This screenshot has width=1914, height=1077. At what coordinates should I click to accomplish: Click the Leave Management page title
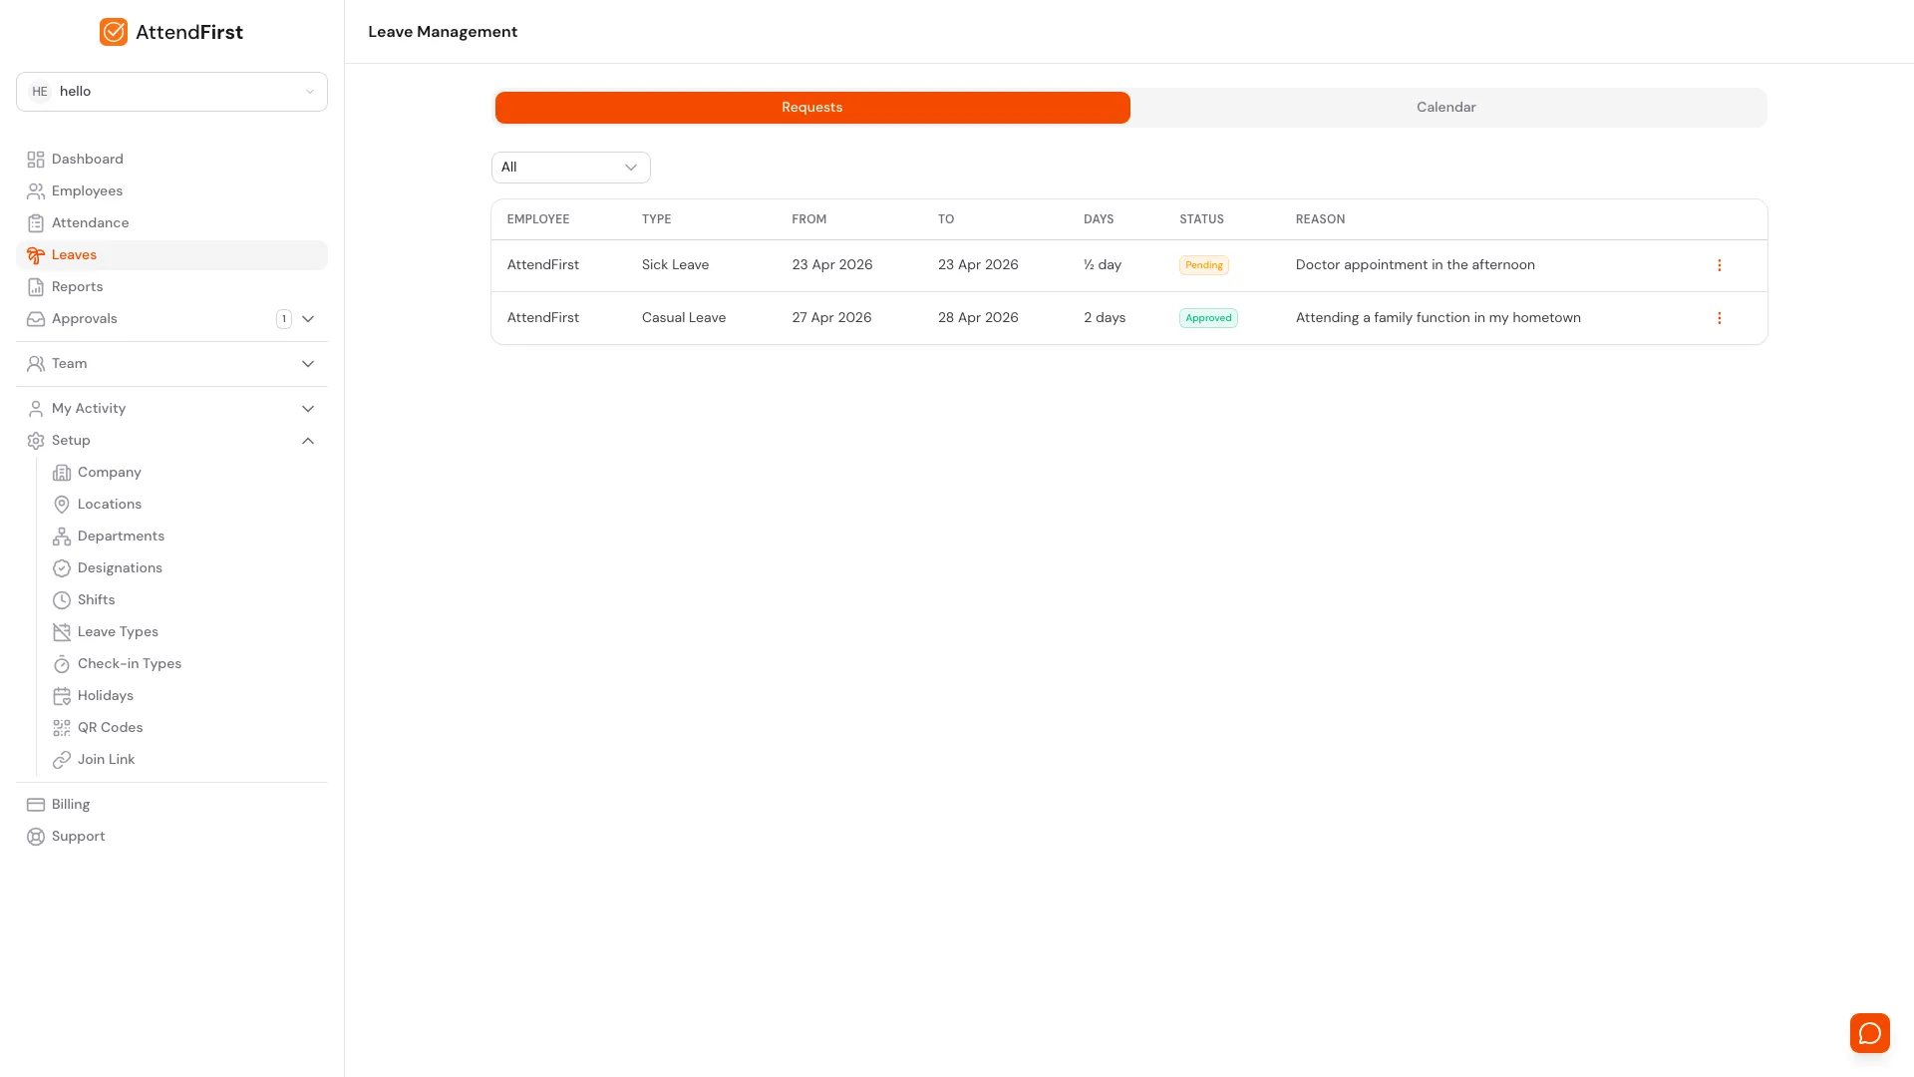(x=443, y=32)
